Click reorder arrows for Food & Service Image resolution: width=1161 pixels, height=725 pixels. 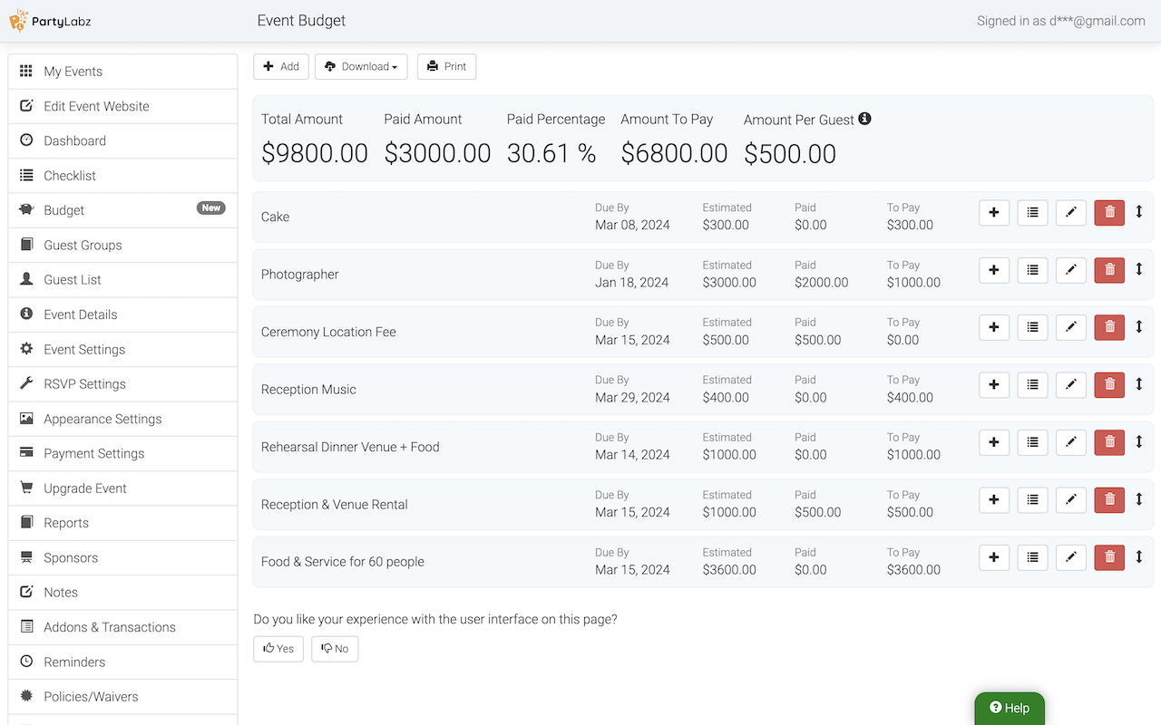pyautogui.click(x=1139, y=556)
